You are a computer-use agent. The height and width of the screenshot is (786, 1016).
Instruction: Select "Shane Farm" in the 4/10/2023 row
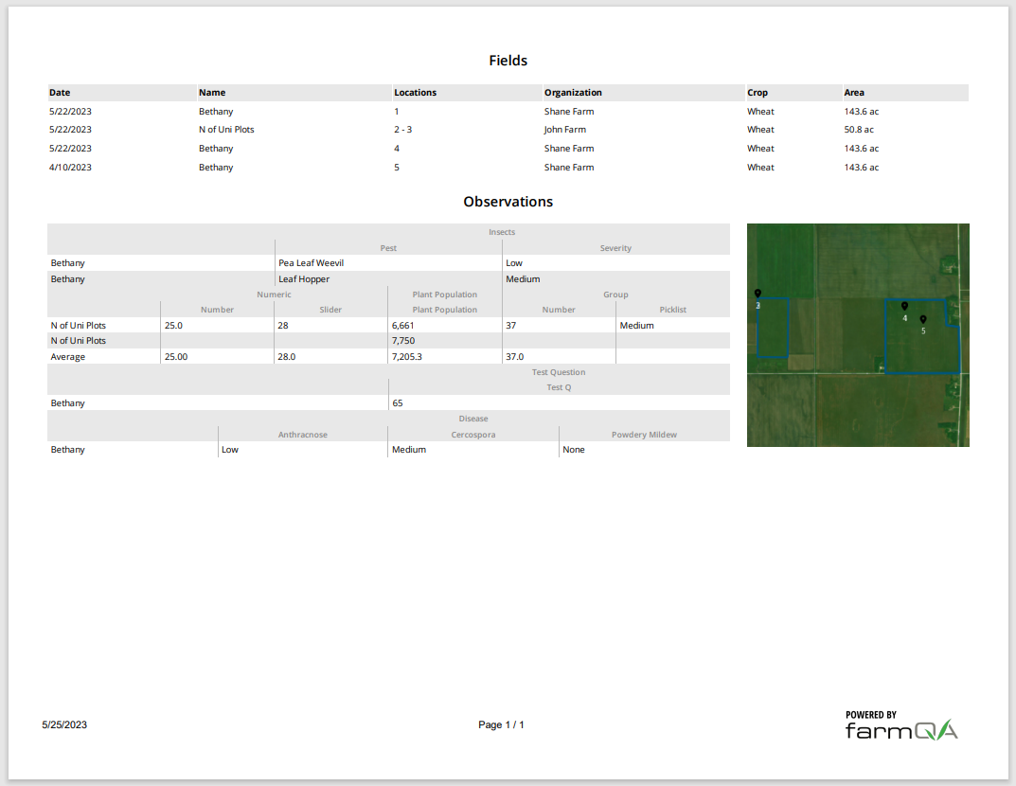569,168
